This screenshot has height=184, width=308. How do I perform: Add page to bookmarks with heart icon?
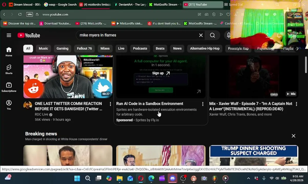[x=228, y=15]
